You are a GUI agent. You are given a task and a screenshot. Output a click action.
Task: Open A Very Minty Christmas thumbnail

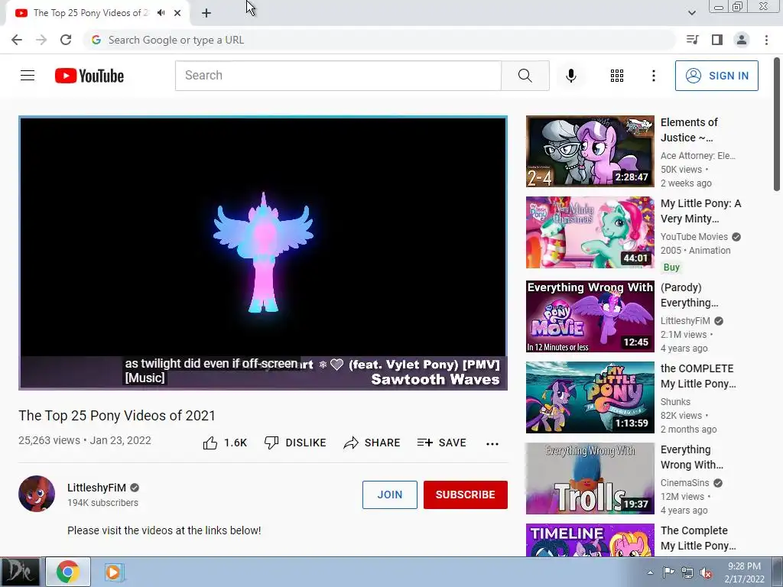(590, 232)
